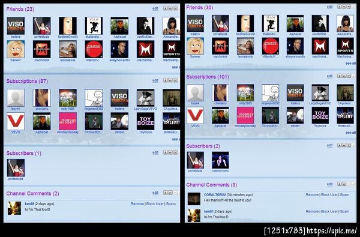Edit the Subscriptions (87) module

coord(155,80)
